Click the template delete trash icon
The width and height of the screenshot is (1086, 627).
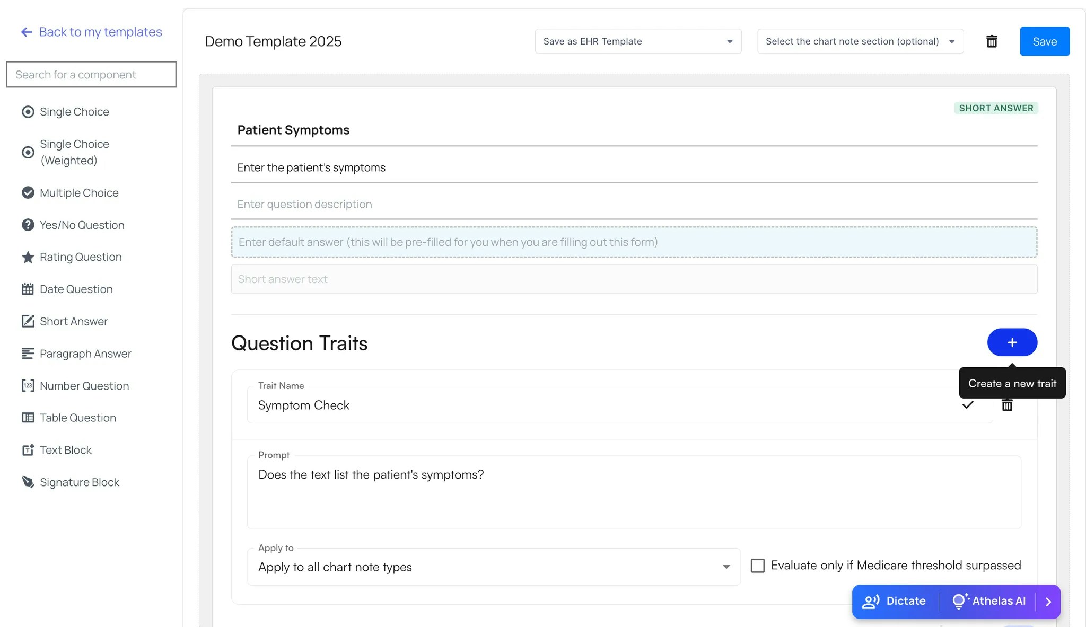click(992, 41)
